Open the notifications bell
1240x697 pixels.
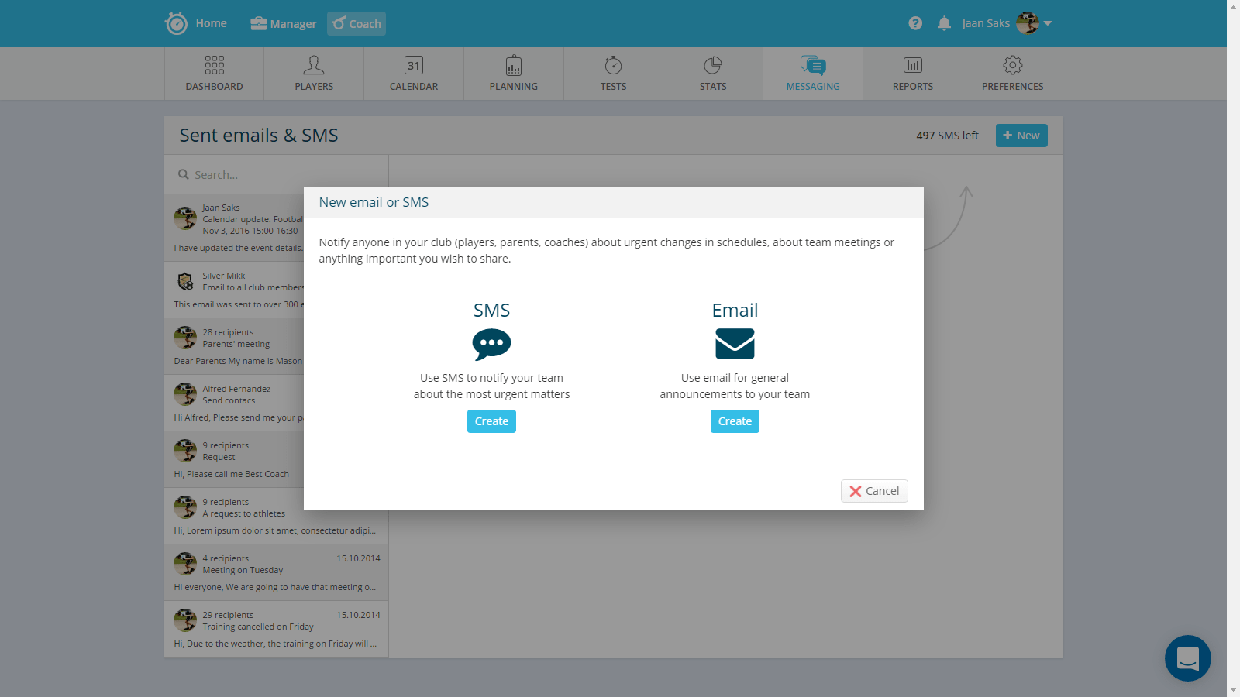coord(944,23)
